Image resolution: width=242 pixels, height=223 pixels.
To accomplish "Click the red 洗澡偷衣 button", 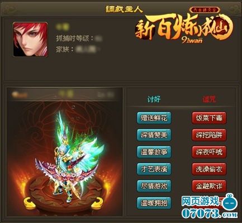I will (209, 169).
